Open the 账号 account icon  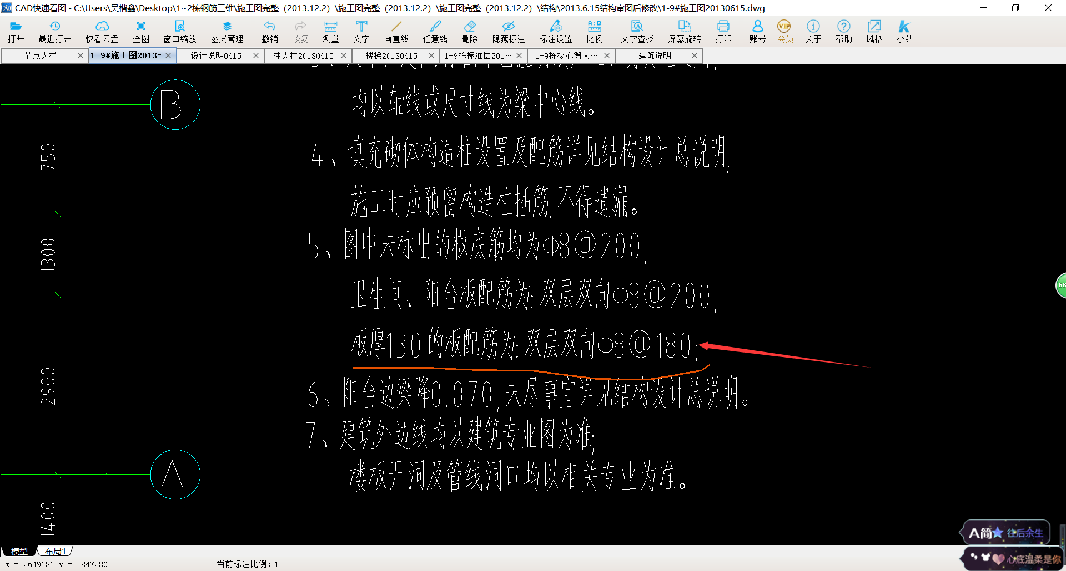(757, 32)
